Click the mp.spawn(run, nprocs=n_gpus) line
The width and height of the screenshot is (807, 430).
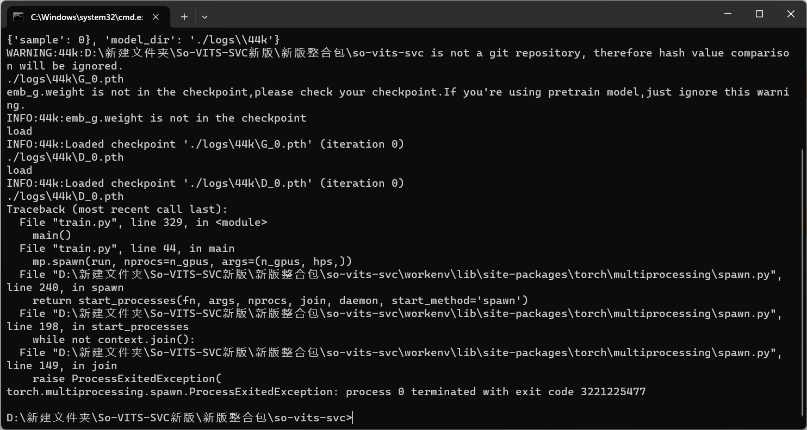coord(192,261)
